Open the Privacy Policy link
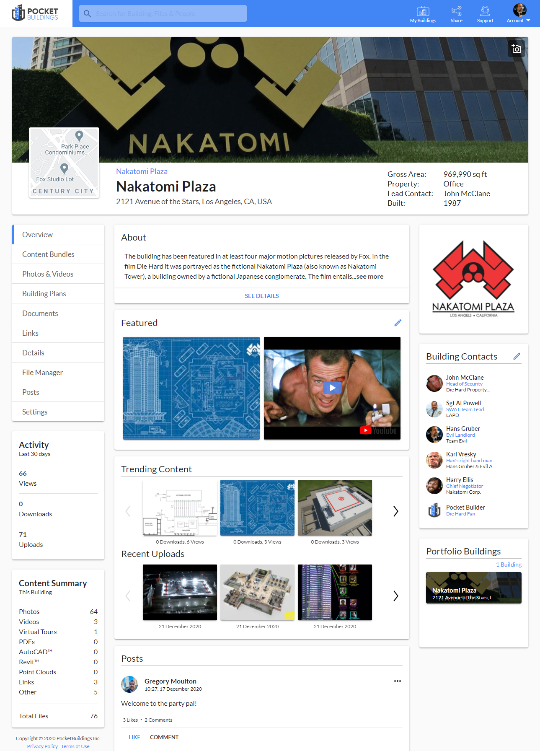Image resolution: width=540 pixels, height=751 pixels. tap(42, 746)
